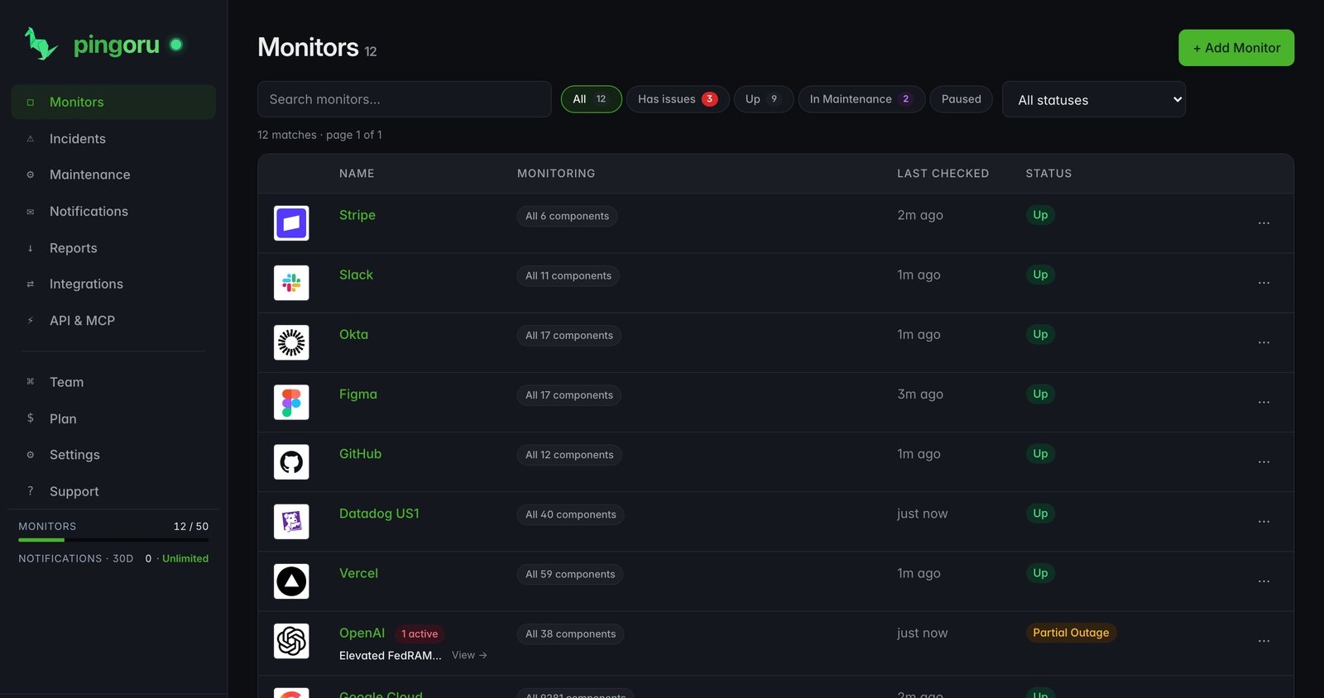Open Notifications in the sidebar

[x=113, y=211]
